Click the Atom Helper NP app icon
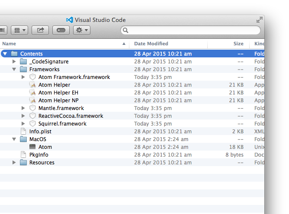Screen dimensions: 289x214 (32, 101)
